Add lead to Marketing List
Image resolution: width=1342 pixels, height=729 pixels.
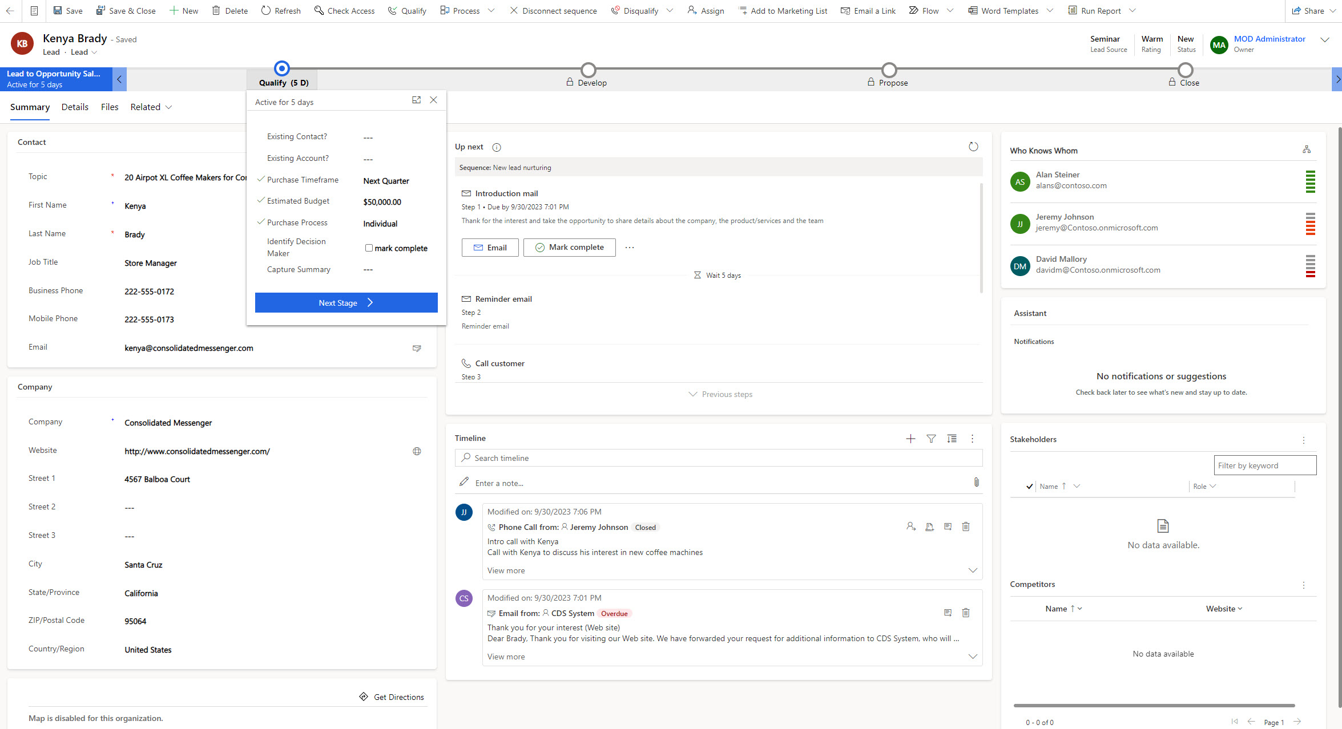pos(783,11)
